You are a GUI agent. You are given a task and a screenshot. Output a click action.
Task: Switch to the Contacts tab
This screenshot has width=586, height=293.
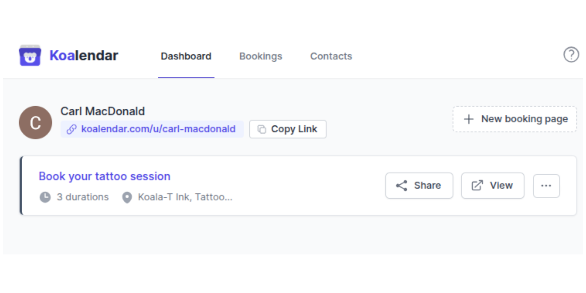(x=331, y=56)
